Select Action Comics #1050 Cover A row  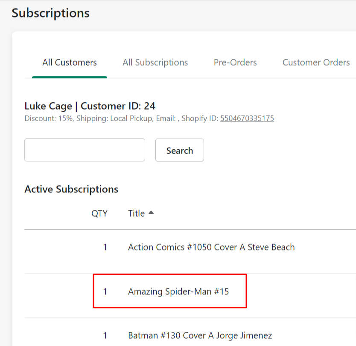[x=211, y=247]
